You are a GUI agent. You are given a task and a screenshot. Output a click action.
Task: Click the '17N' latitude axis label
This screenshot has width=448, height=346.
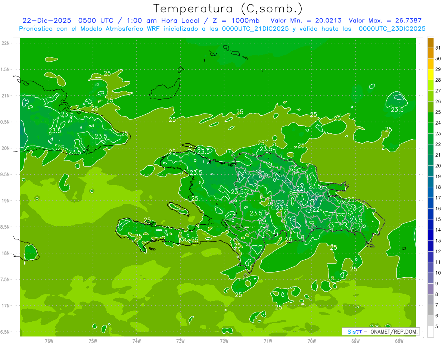click(x=6, y=306)
